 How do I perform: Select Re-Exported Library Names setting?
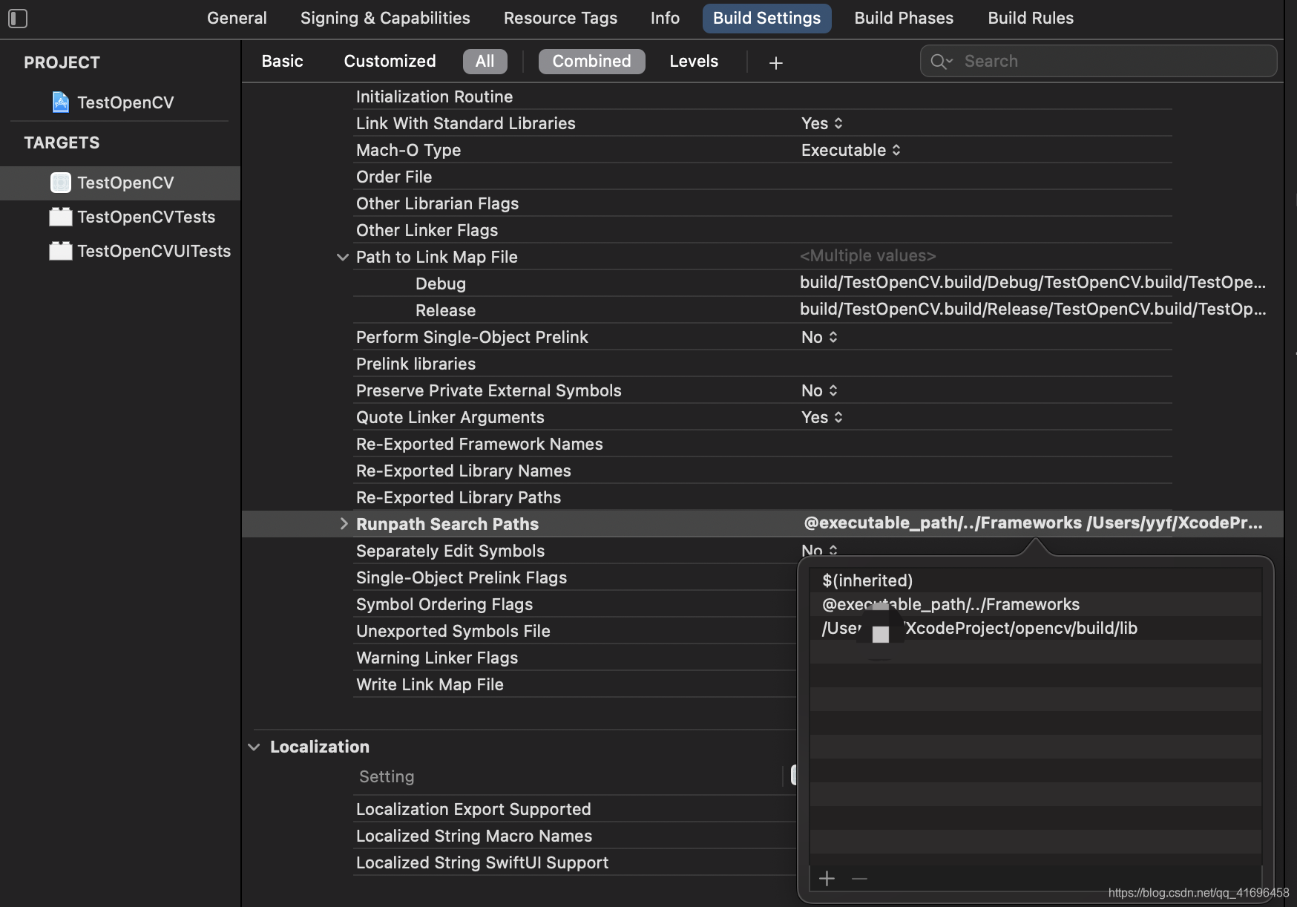click(x=463, y=471)
